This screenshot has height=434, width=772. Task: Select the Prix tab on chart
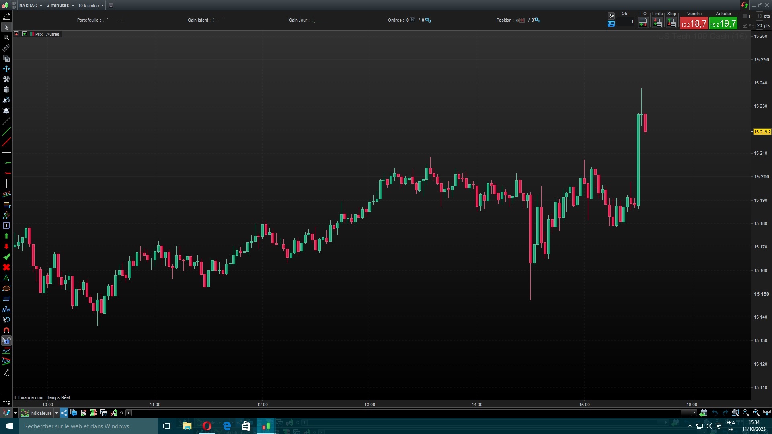pos(39,34)
